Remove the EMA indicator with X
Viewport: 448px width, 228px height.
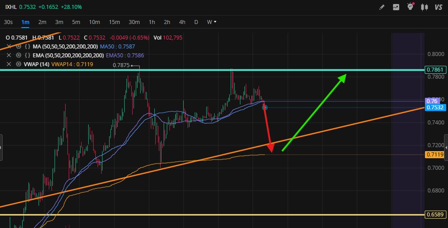[x=9, y=55]
